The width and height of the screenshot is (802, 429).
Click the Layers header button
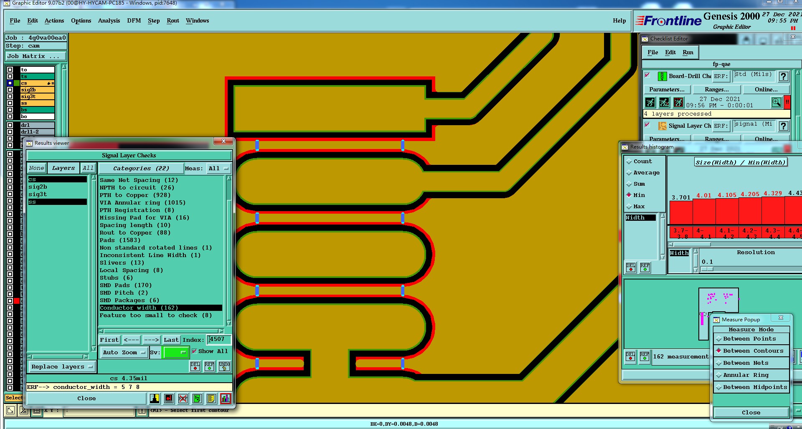tap(63, 168)
